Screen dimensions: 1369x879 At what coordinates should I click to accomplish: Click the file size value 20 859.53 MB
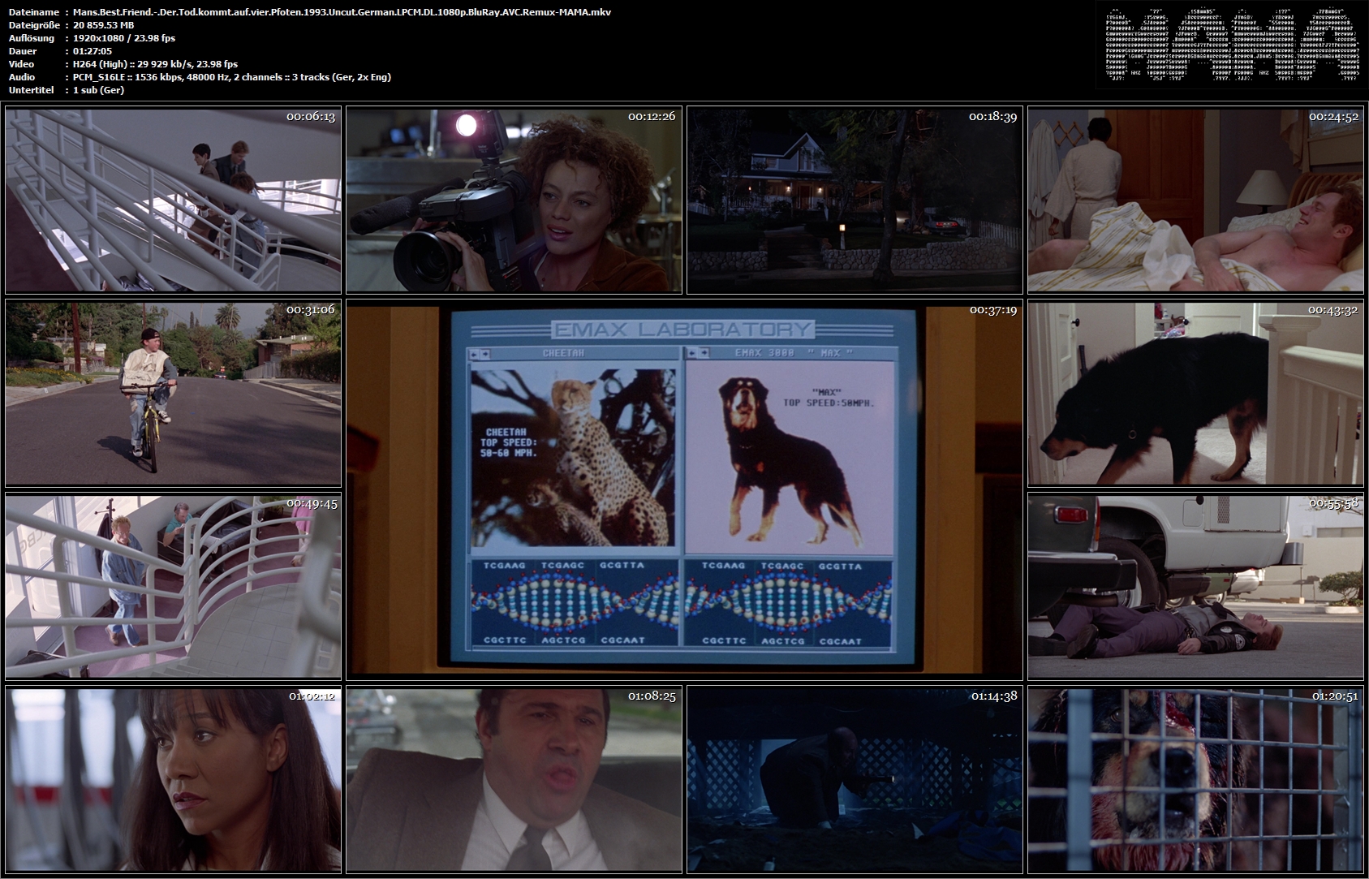click(x=103, y=25)
